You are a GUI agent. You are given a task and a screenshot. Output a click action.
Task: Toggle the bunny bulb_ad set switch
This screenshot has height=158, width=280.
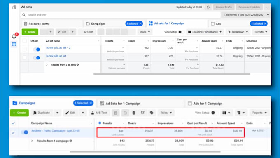[37, 58]
